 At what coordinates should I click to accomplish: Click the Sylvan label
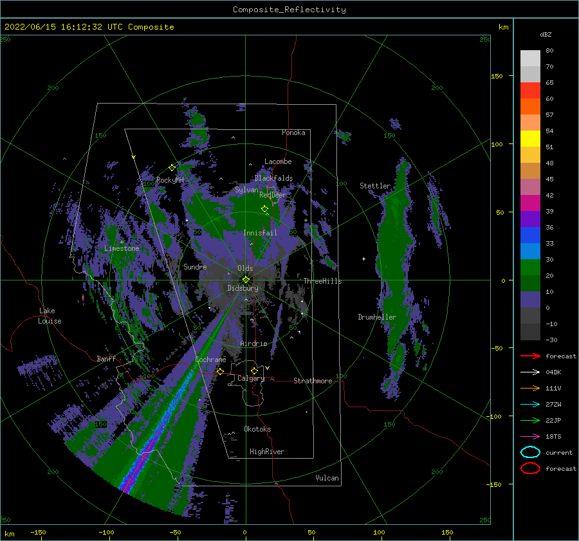coord(246,190)
